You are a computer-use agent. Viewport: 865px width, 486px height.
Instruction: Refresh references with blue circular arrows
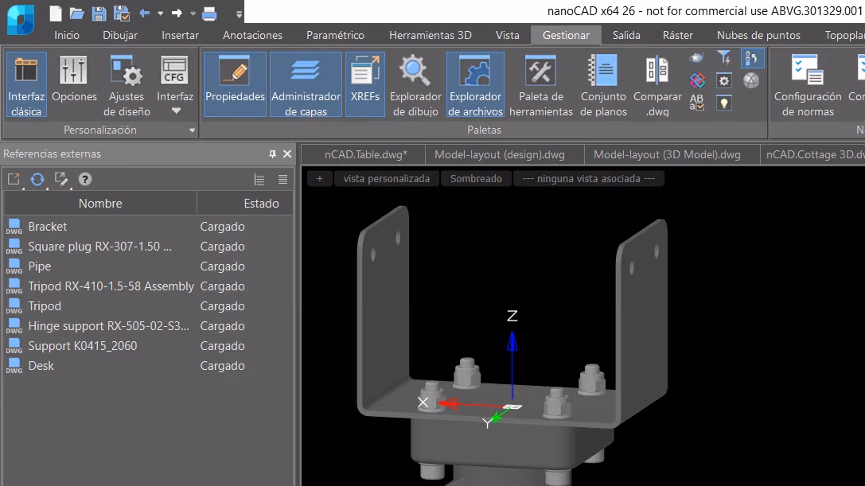coord(37,179)
